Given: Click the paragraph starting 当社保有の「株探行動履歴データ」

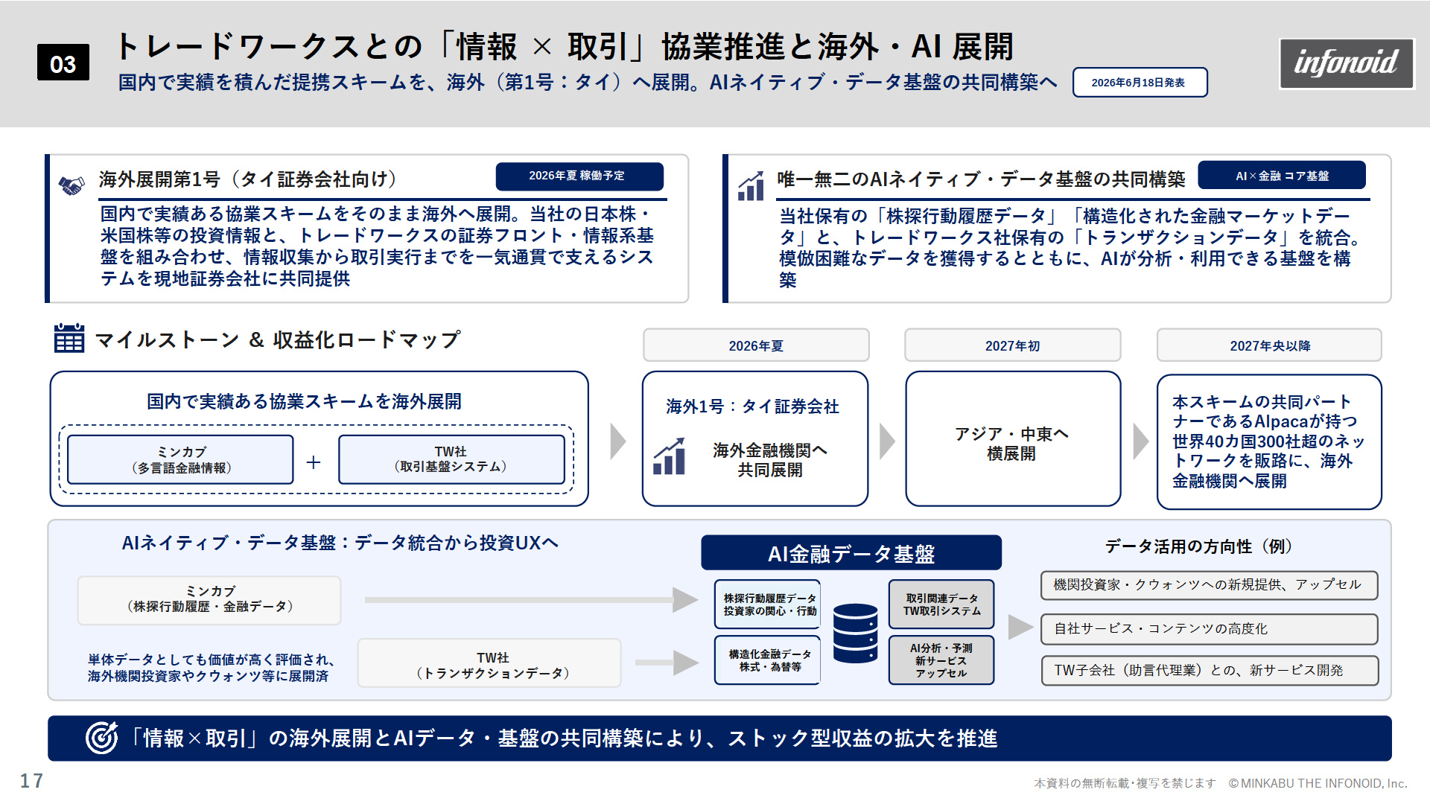Looking at the screenshot, I should pos(1070,248).
